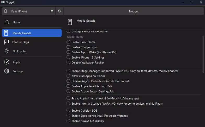The height and width of the screenshot is (127, 205).
Task: Open the EU Enabler page
Action: pos(32,51)
